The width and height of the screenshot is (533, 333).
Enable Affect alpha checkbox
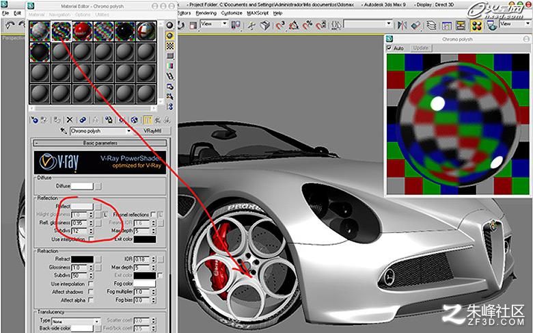pyautogui.click(x=91, y=300)
